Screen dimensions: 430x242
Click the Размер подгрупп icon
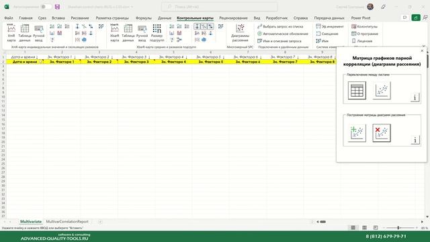[157, 33]
